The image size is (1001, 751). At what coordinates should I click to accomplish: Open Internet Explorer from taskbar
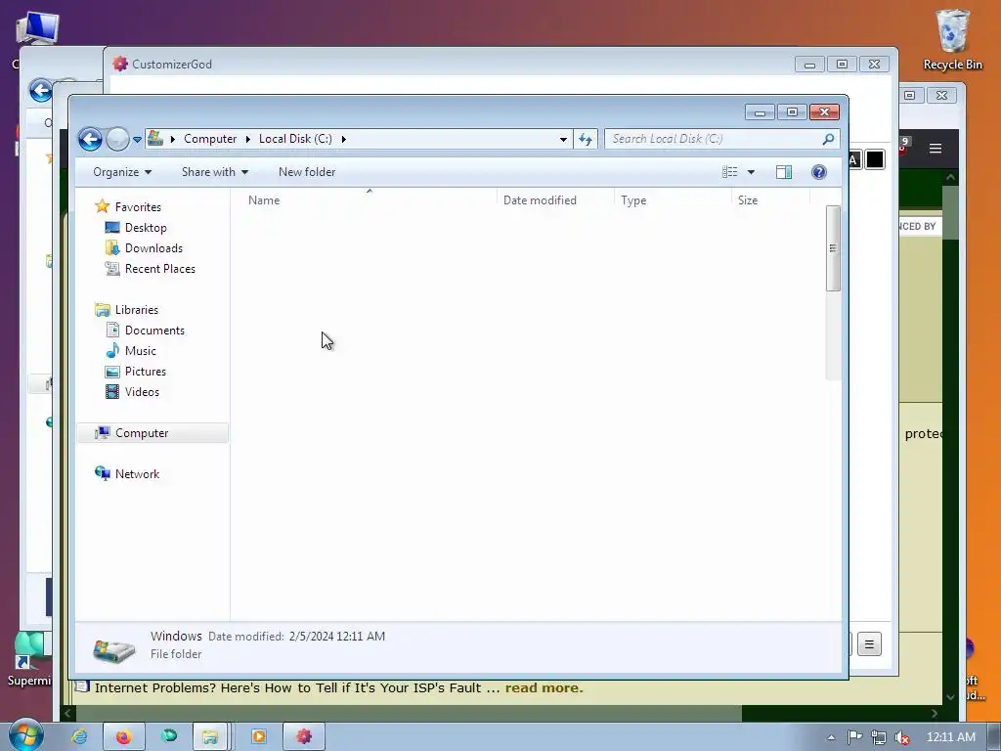[x=79, y=736]
